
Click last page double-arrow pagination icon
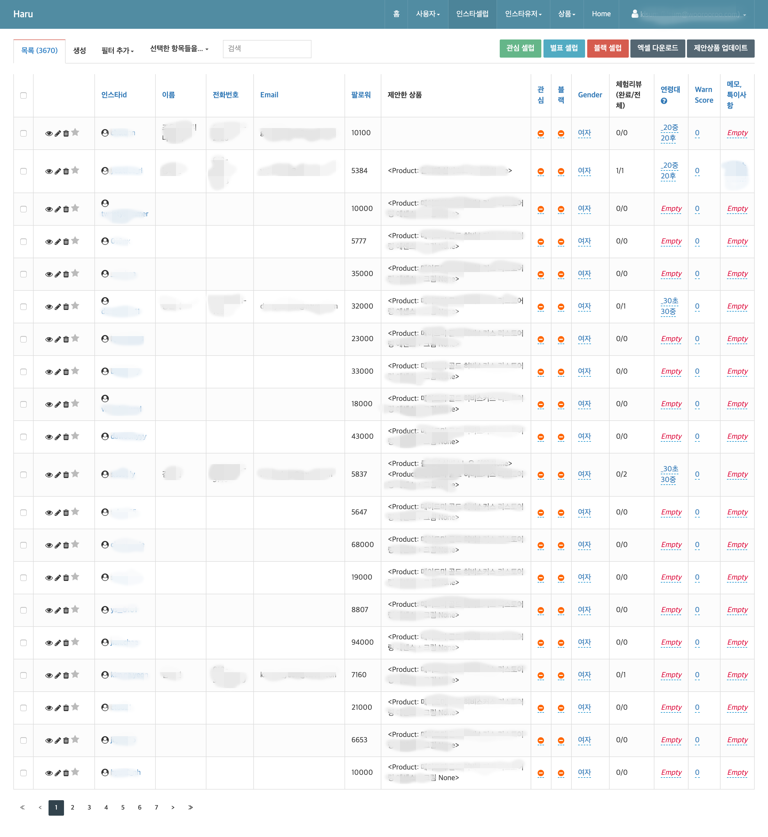[190, 807]
